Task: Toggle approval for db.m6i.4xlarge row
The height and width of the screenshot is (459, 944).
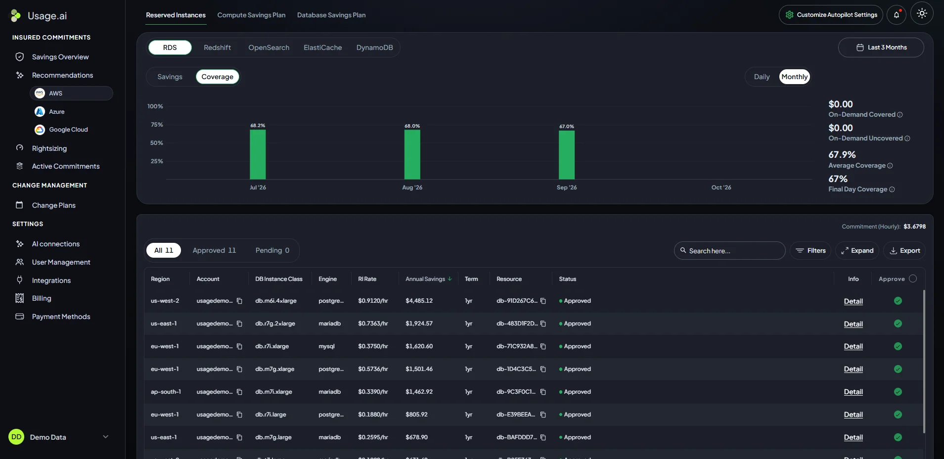Action: [x=898, y=301]
